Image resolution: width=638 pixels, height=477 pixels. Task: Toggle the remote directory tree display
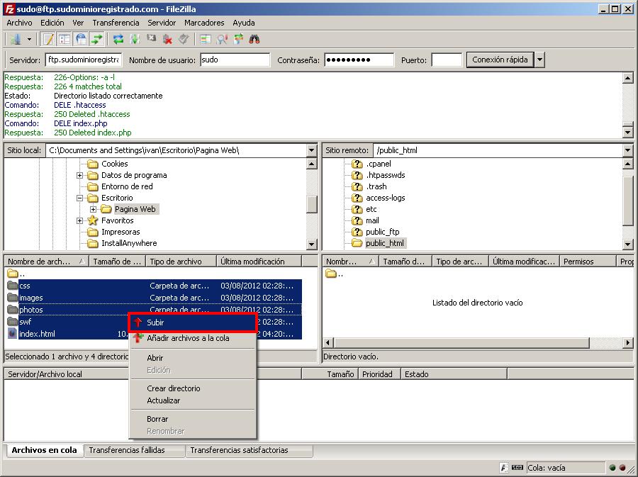[x=81, y=39]
